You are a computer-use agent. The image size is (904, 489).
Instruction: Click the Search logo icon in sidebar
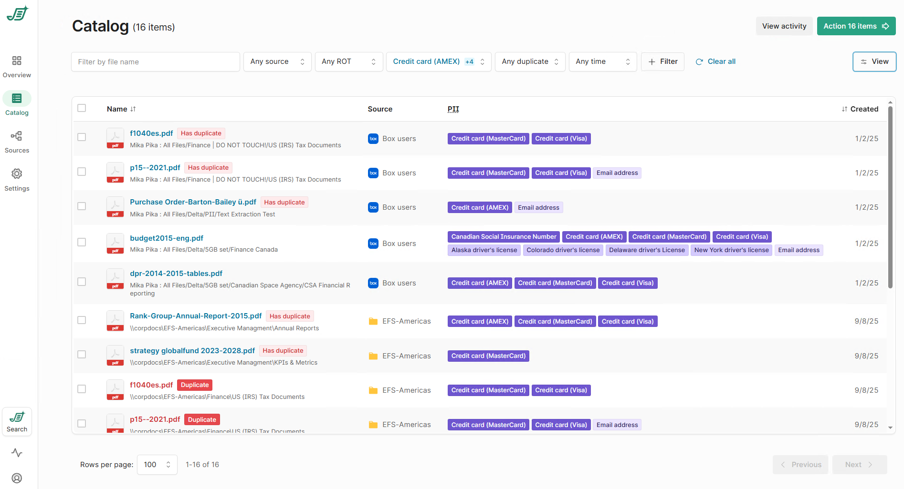pyautogui.click(x=17, y=418)
